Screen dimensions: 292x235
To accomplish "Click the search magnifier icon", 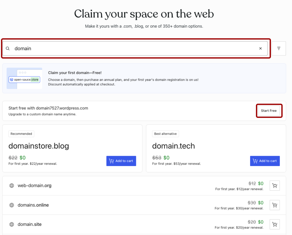I will (8, 48).
